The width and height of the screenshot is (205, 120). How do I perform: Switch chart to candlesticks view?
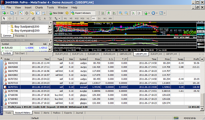tap(109, 13)
